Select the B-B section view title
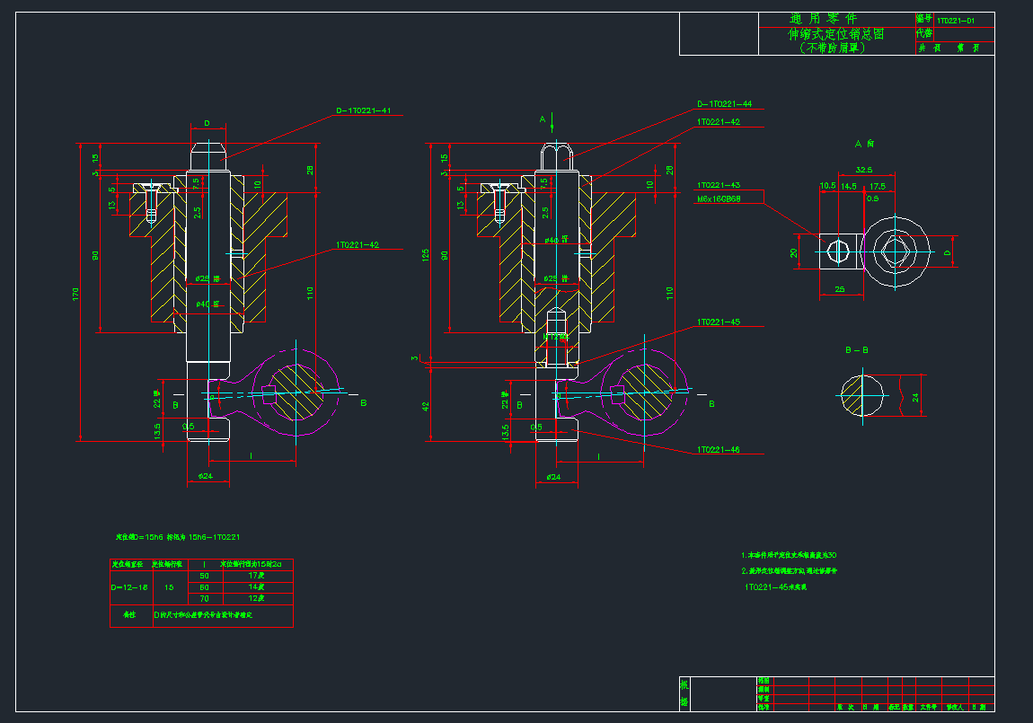Viewport: 1033px width, 723px height. (857, 349)
